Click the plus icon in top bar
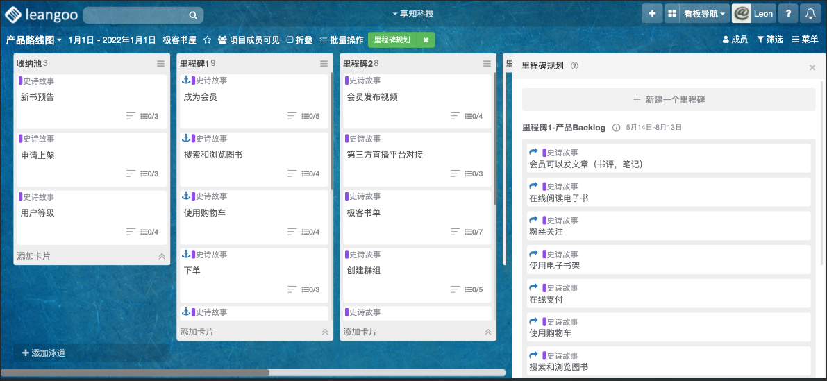The width and height of the screenshot is (827, 381). 651,14
